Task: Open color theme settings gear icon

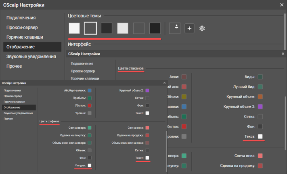Action: coord(202,28)
